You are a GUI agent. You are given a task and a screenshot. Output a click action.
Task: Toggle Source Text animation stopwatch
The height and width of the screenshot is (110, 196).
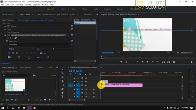pyautogui.click(x=7, y=41)
